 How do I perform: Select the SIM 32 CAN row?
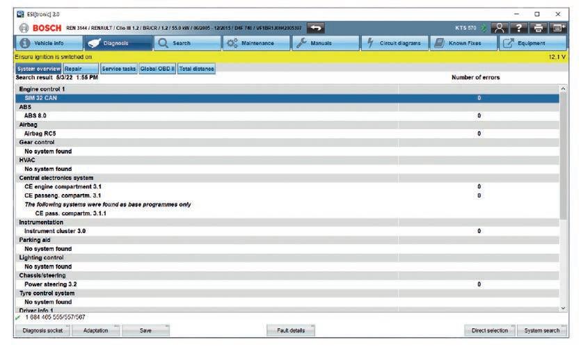pos(287,98)
